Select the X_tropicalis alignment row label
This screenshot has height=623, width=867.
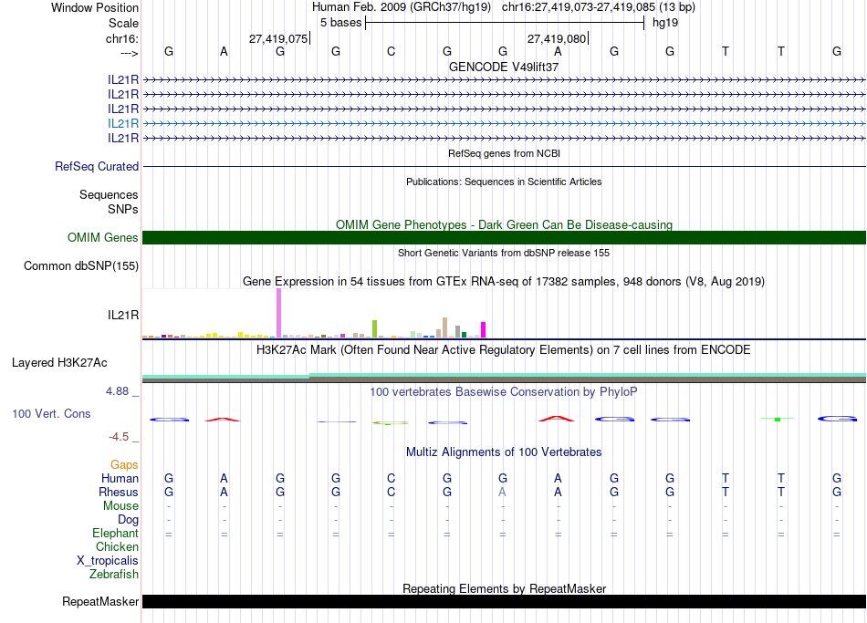pos(108,561)
